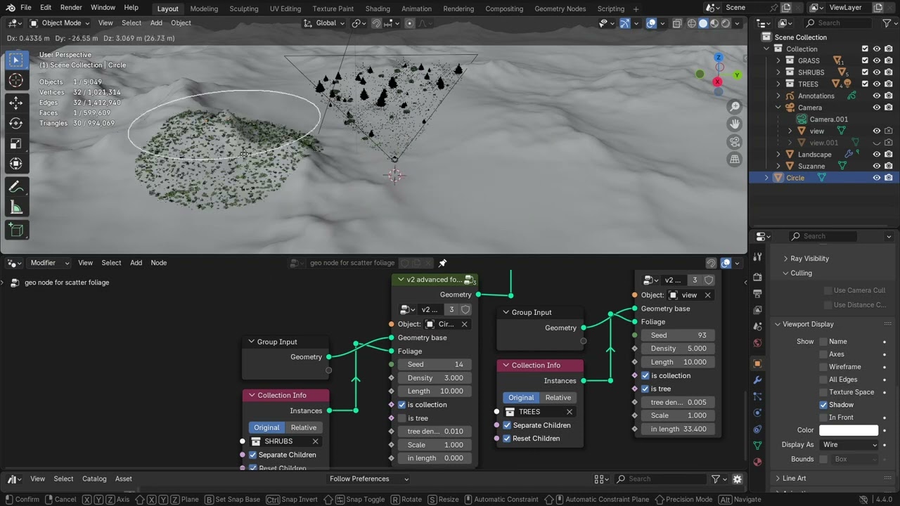Image resolution: width=900 pixels, height=506 pixels.
Task: Click the Blender logo menu icon
Action: click(x=10, y=8)
